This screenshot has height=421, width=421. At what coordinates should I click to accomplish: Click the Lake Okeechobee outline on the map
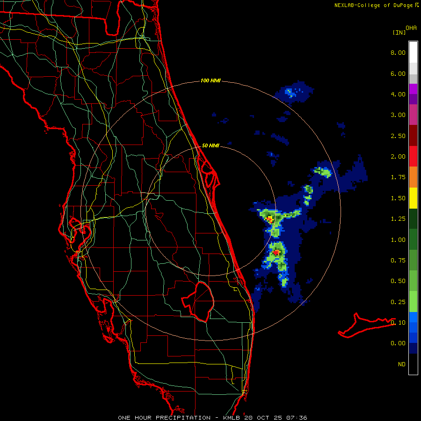(x=199, y=301)
